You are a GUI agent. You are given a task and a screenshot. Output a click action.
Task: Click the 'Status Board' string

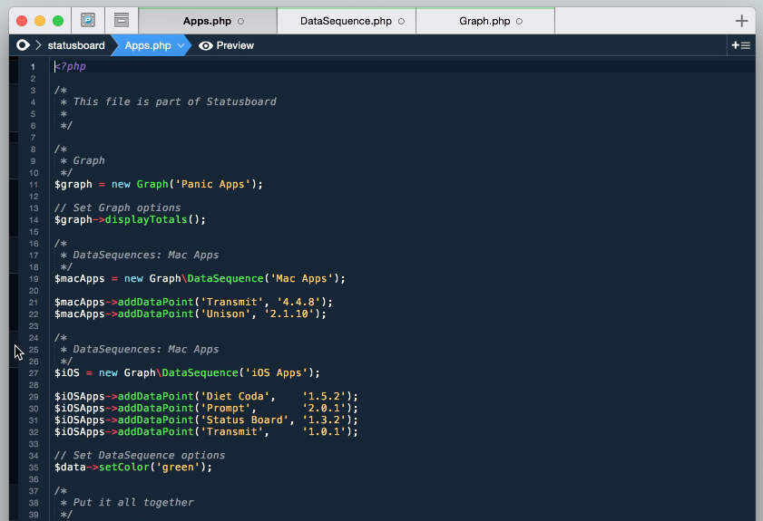pyautogui.click(x=245, y=420)
